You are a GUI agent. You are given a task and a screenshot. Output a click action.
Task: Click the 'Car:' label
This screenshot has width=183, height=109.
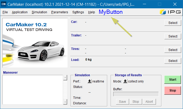pos(74,22)
